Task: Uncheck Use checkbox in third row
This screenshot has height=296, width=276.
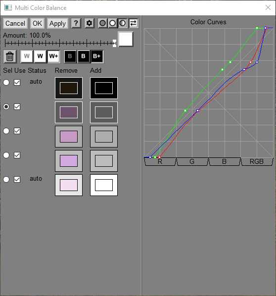Action: tap(17, 131)
